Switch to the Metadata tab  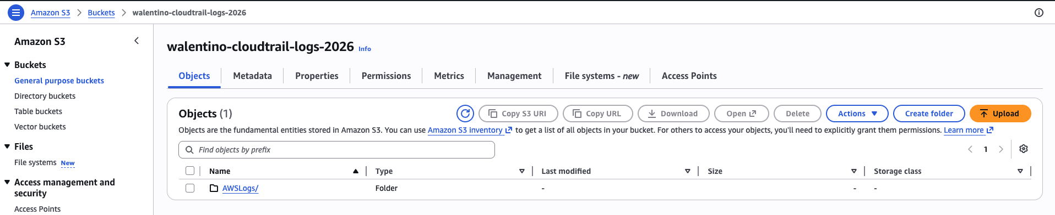pyautogui.click(x=252, y=76)
